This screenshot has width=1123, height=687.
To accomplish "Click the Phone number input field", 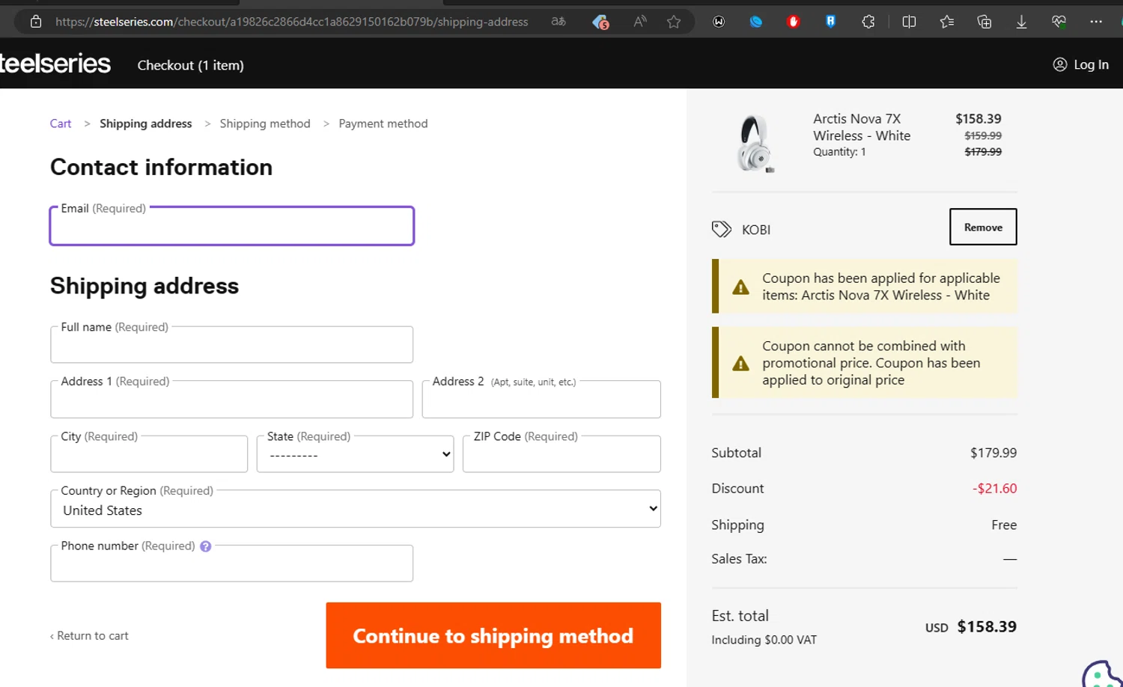I will coord(232,564).
